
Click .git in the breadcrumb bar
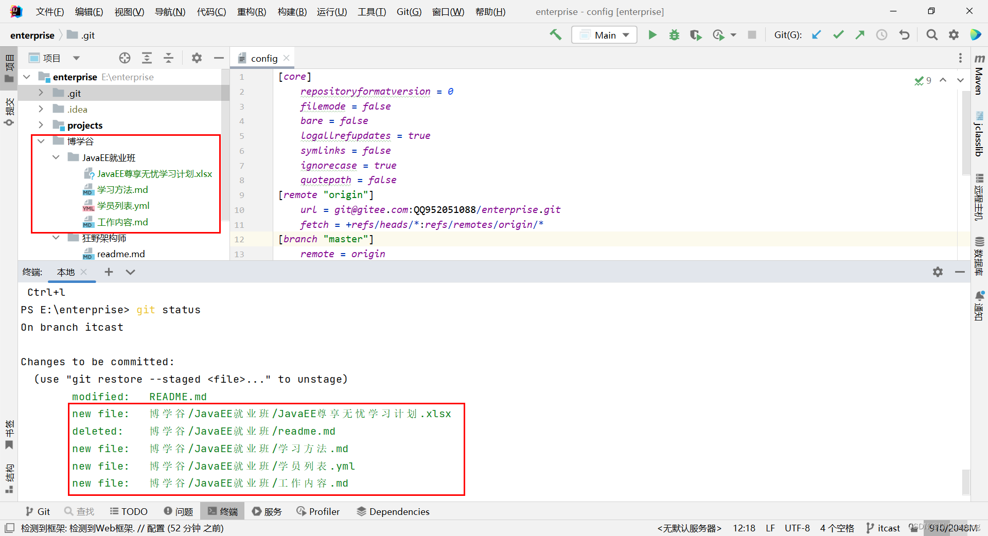[x=81, y=35]
